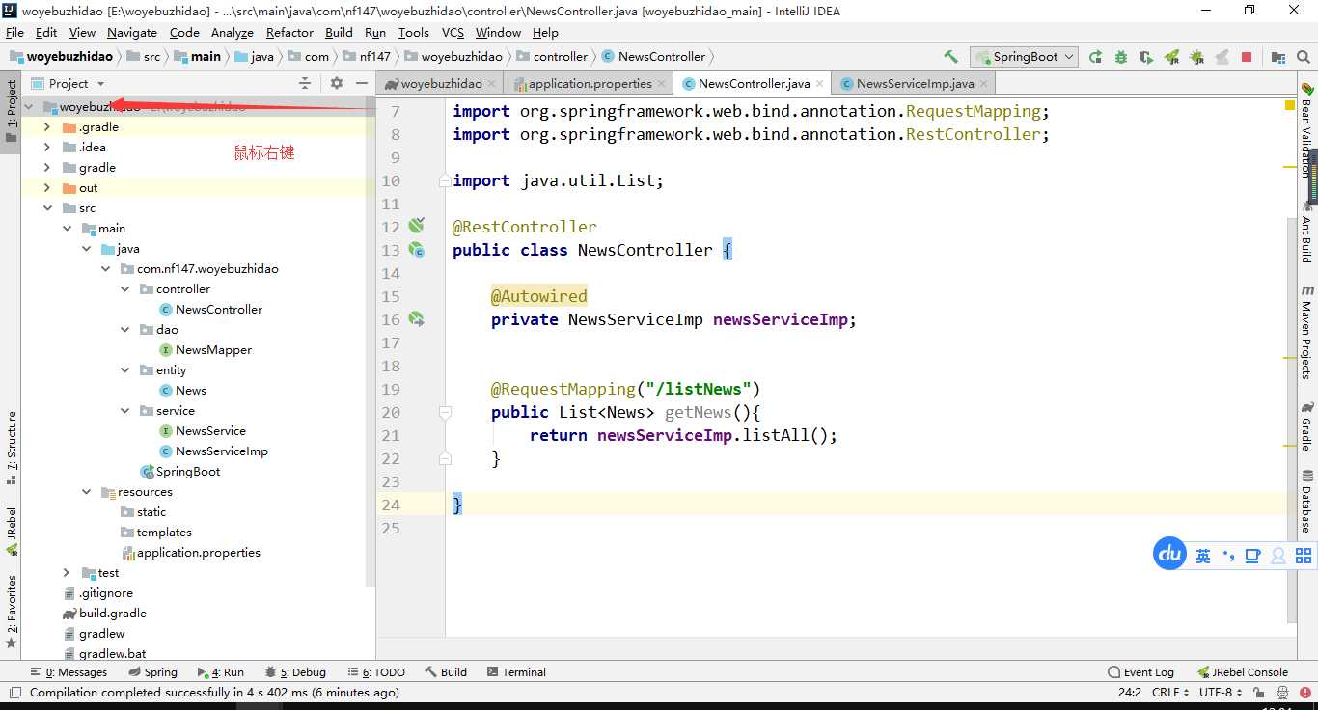Image resolution: width=1318 pixels, height=710 pixels.
Task: Open Project Structure dialog
Action: (1278, 57)
